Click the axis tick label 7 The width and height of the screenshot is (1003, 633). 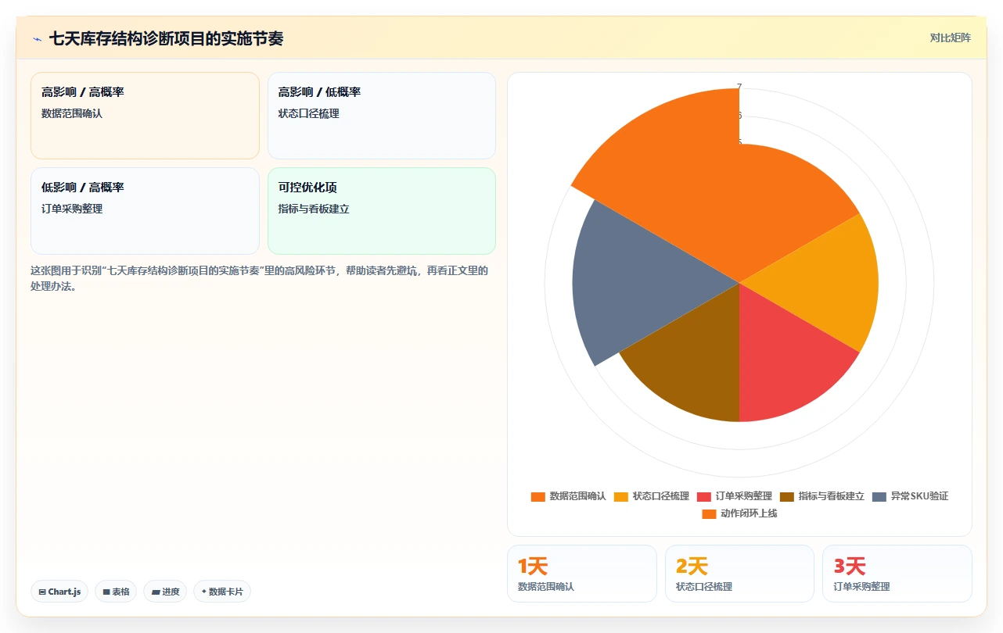(x=739, y=87)
